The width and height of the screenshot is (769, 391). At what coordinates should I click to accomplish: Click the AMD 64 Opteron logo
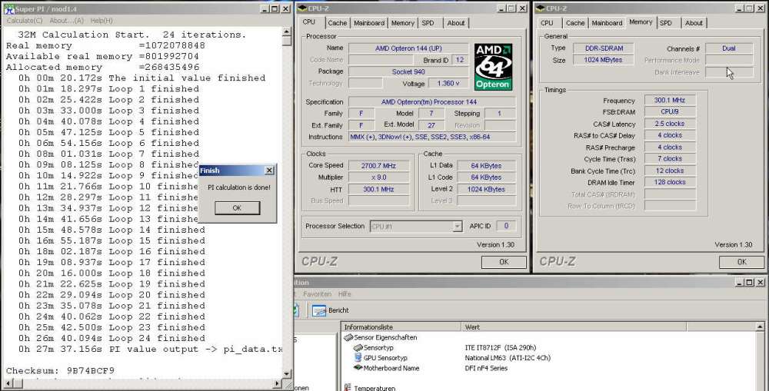(x=494, y=67)
